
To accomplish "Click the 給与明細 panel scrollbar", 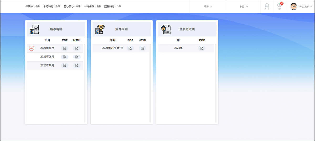I will click(x=85, y=83).
